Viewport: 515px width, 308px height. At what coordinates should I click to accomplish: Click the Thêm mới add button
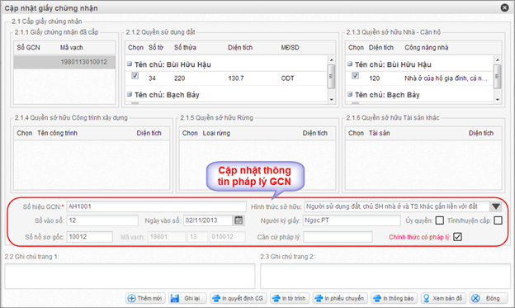[145, 298]
